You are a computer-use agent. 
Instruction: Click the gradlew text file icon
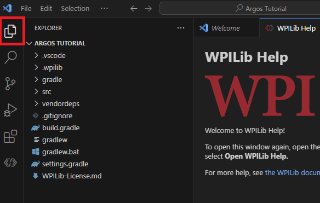click(x=37, y=140)
